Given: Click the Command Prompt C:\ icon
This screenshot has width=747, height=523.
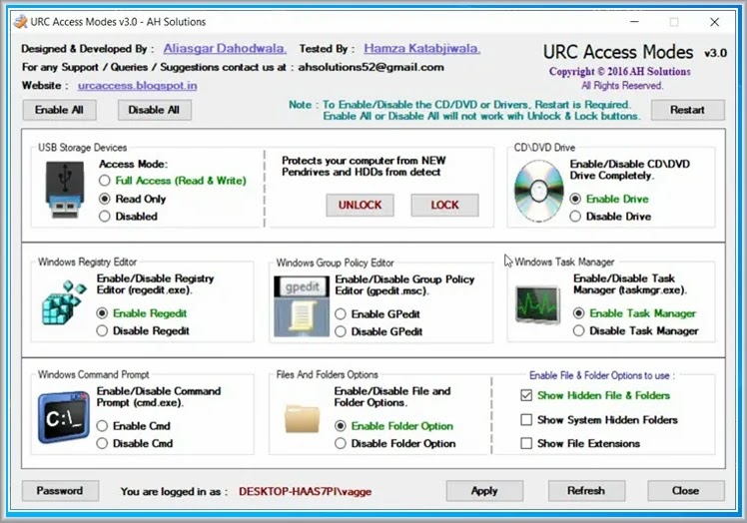Looking at the screenshot, I should point(64,418).
